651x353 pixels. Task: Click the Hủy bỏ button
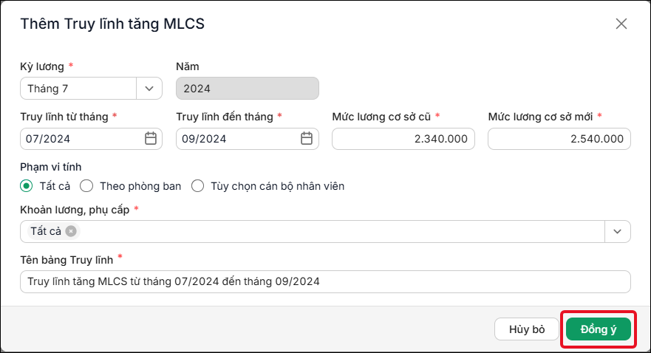527,329
